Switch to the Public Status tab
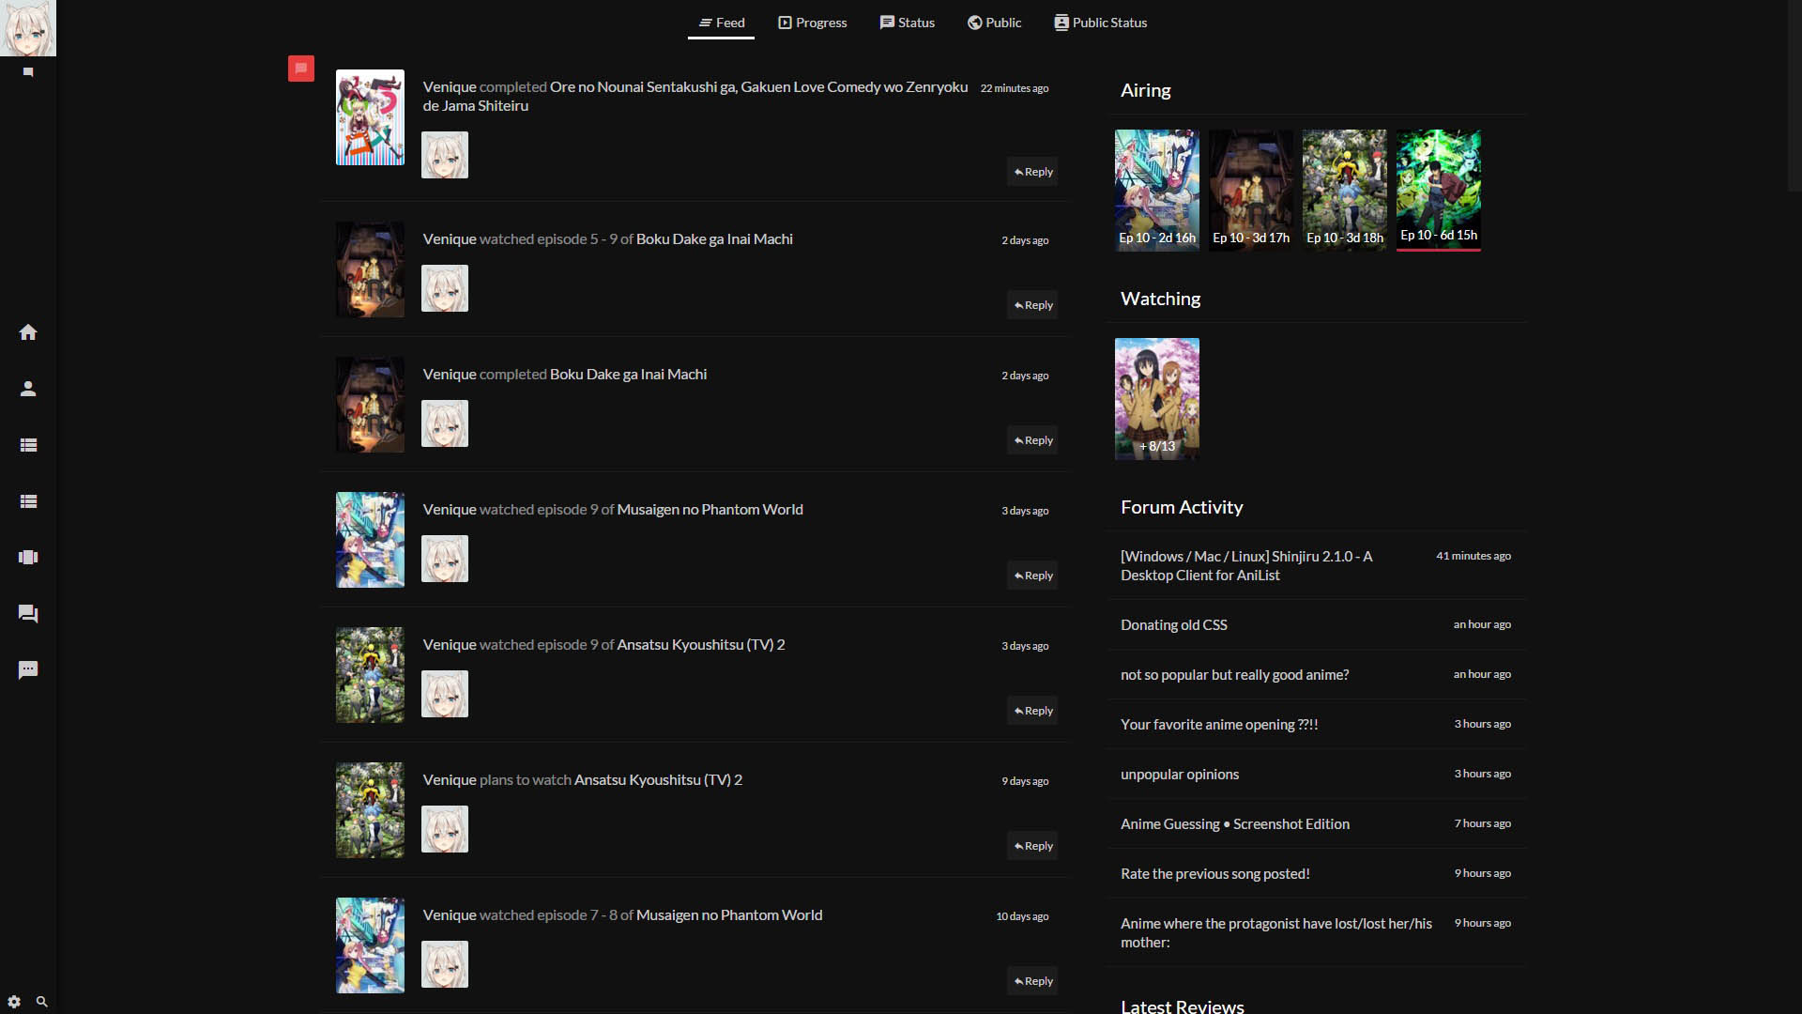Image resolution: width=1802 pixels, height=1014 pixels. pos(1100,23)
